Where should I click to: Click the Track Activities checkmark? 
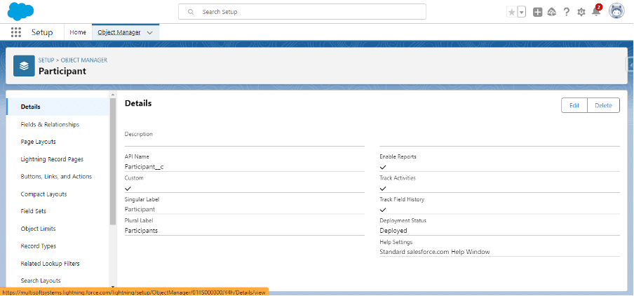click(x=383, y=189)
